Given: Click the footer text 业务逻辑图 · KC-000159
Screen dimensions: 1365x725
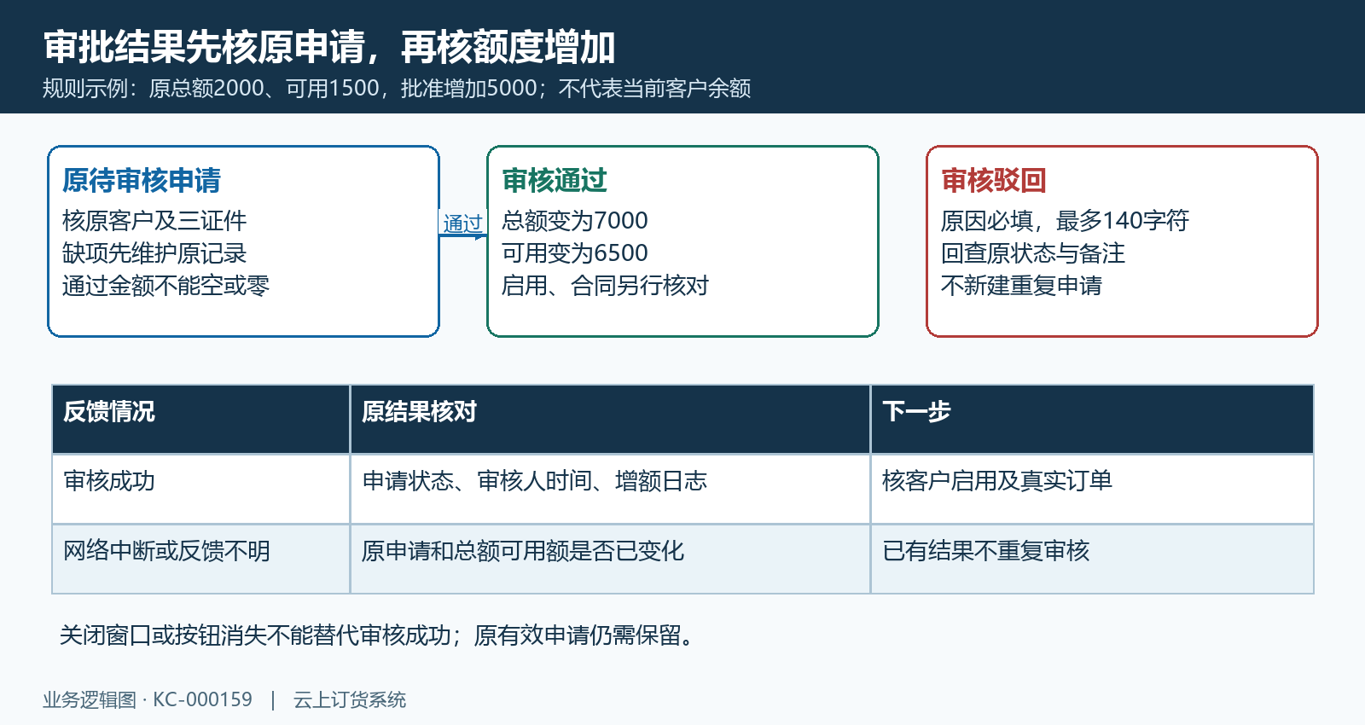Looking at the screenshot, I should (x=148, y=700).
